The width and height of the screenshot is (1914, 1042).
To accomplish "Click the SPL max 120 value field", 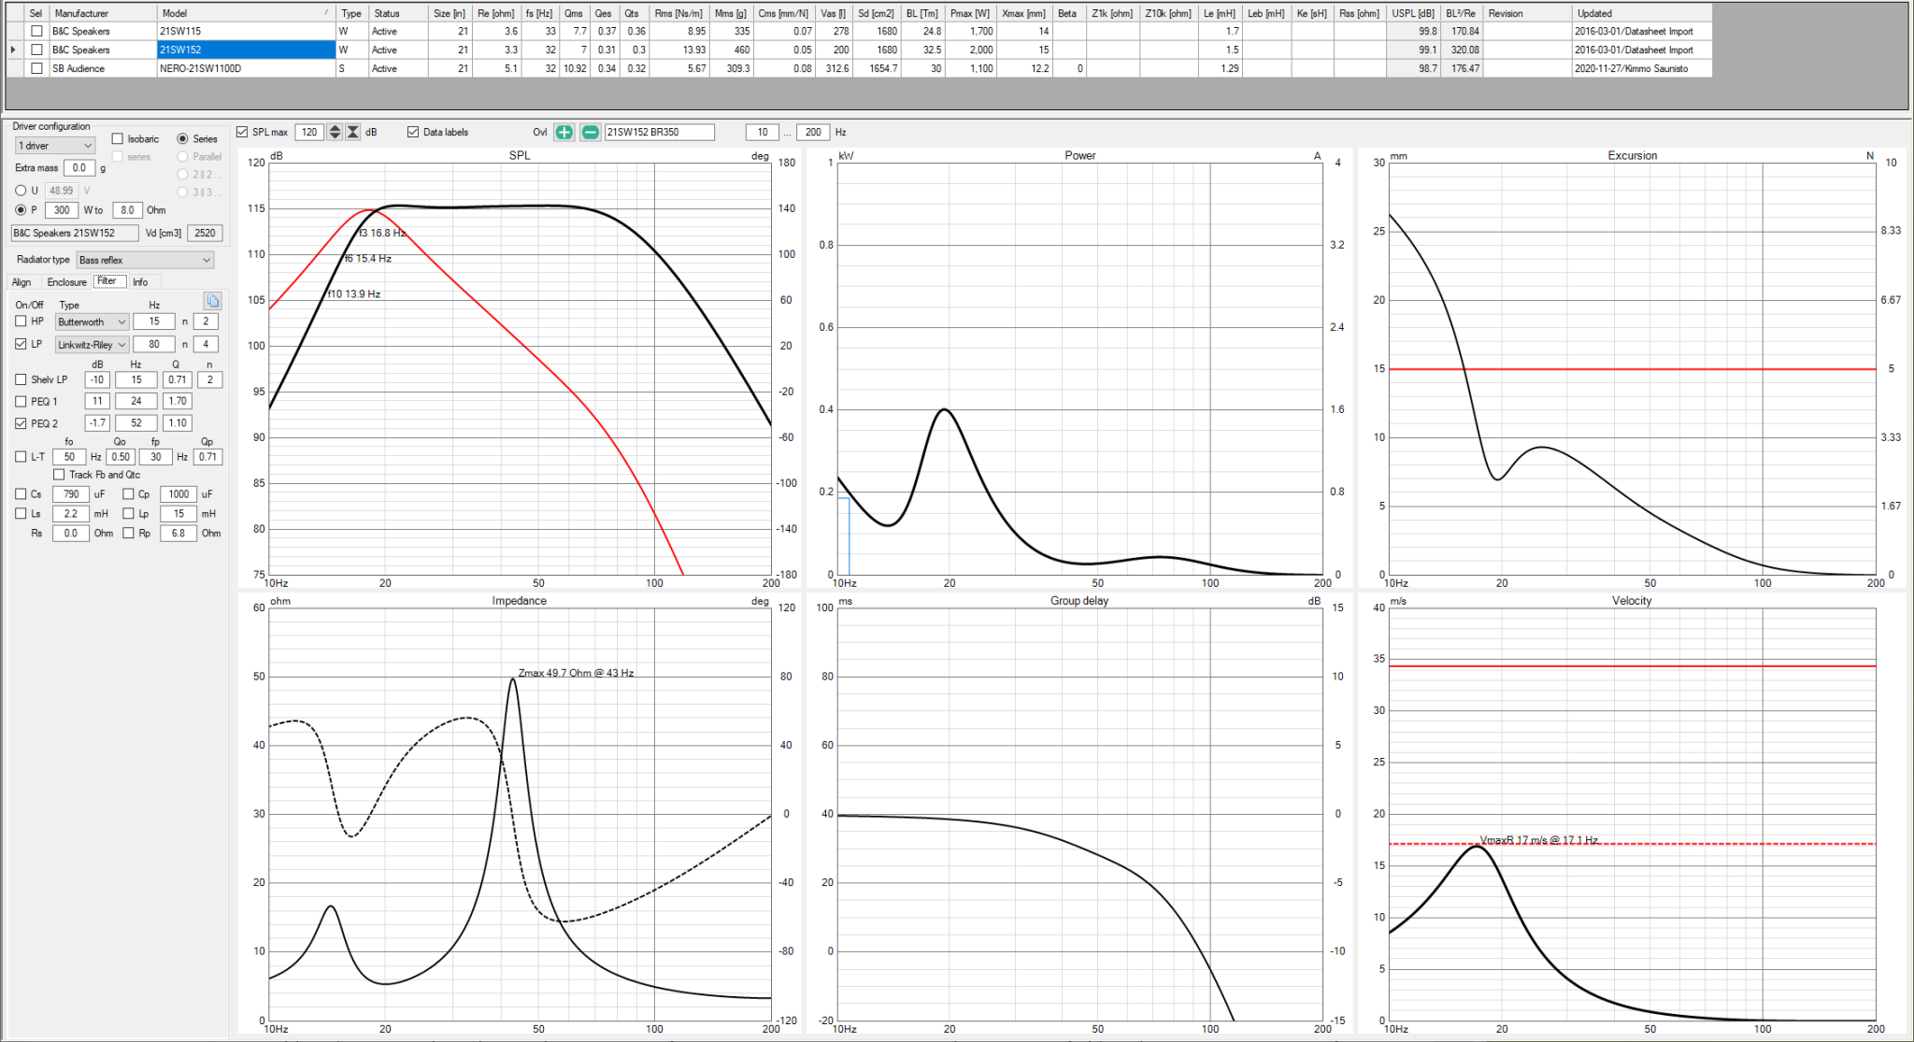I will click(x=310, y=133).
